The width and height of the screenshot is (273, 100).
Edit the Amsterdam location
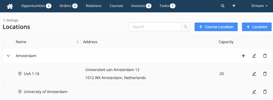254,56
